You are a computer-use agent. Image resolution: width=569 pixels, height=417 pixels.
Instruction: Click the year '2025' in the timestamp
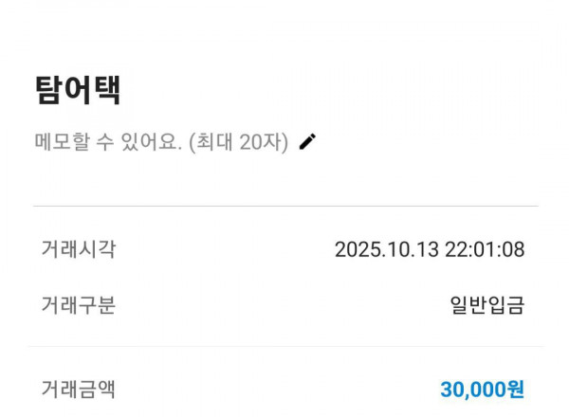pos(357,250)
